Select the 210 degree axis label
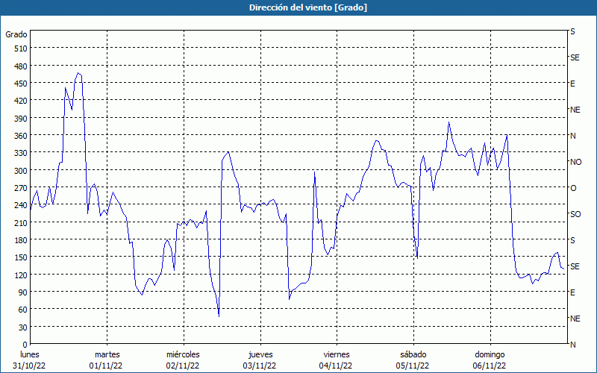597x373 pixels. (21, 222)
